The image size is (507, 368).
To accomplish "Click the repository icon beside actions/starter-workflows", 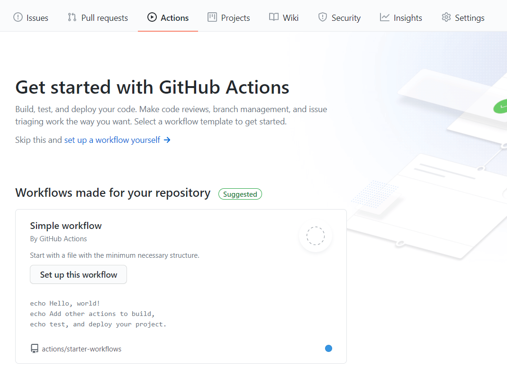I will click(x=35, y=349).
